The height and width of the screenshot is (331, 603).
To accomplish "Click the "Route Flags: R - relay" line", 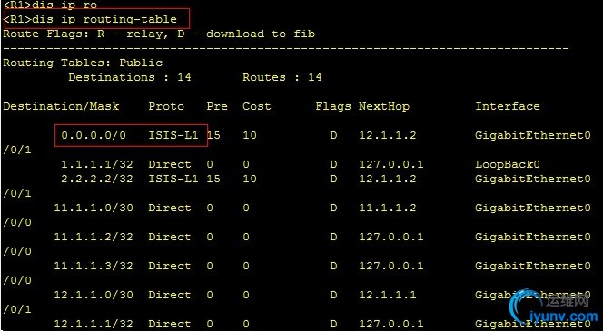I will pos(159,34).
